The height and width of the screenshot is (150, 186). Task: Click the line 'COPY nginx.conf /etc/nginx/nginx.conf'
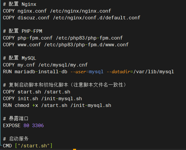tap(57, 11)
